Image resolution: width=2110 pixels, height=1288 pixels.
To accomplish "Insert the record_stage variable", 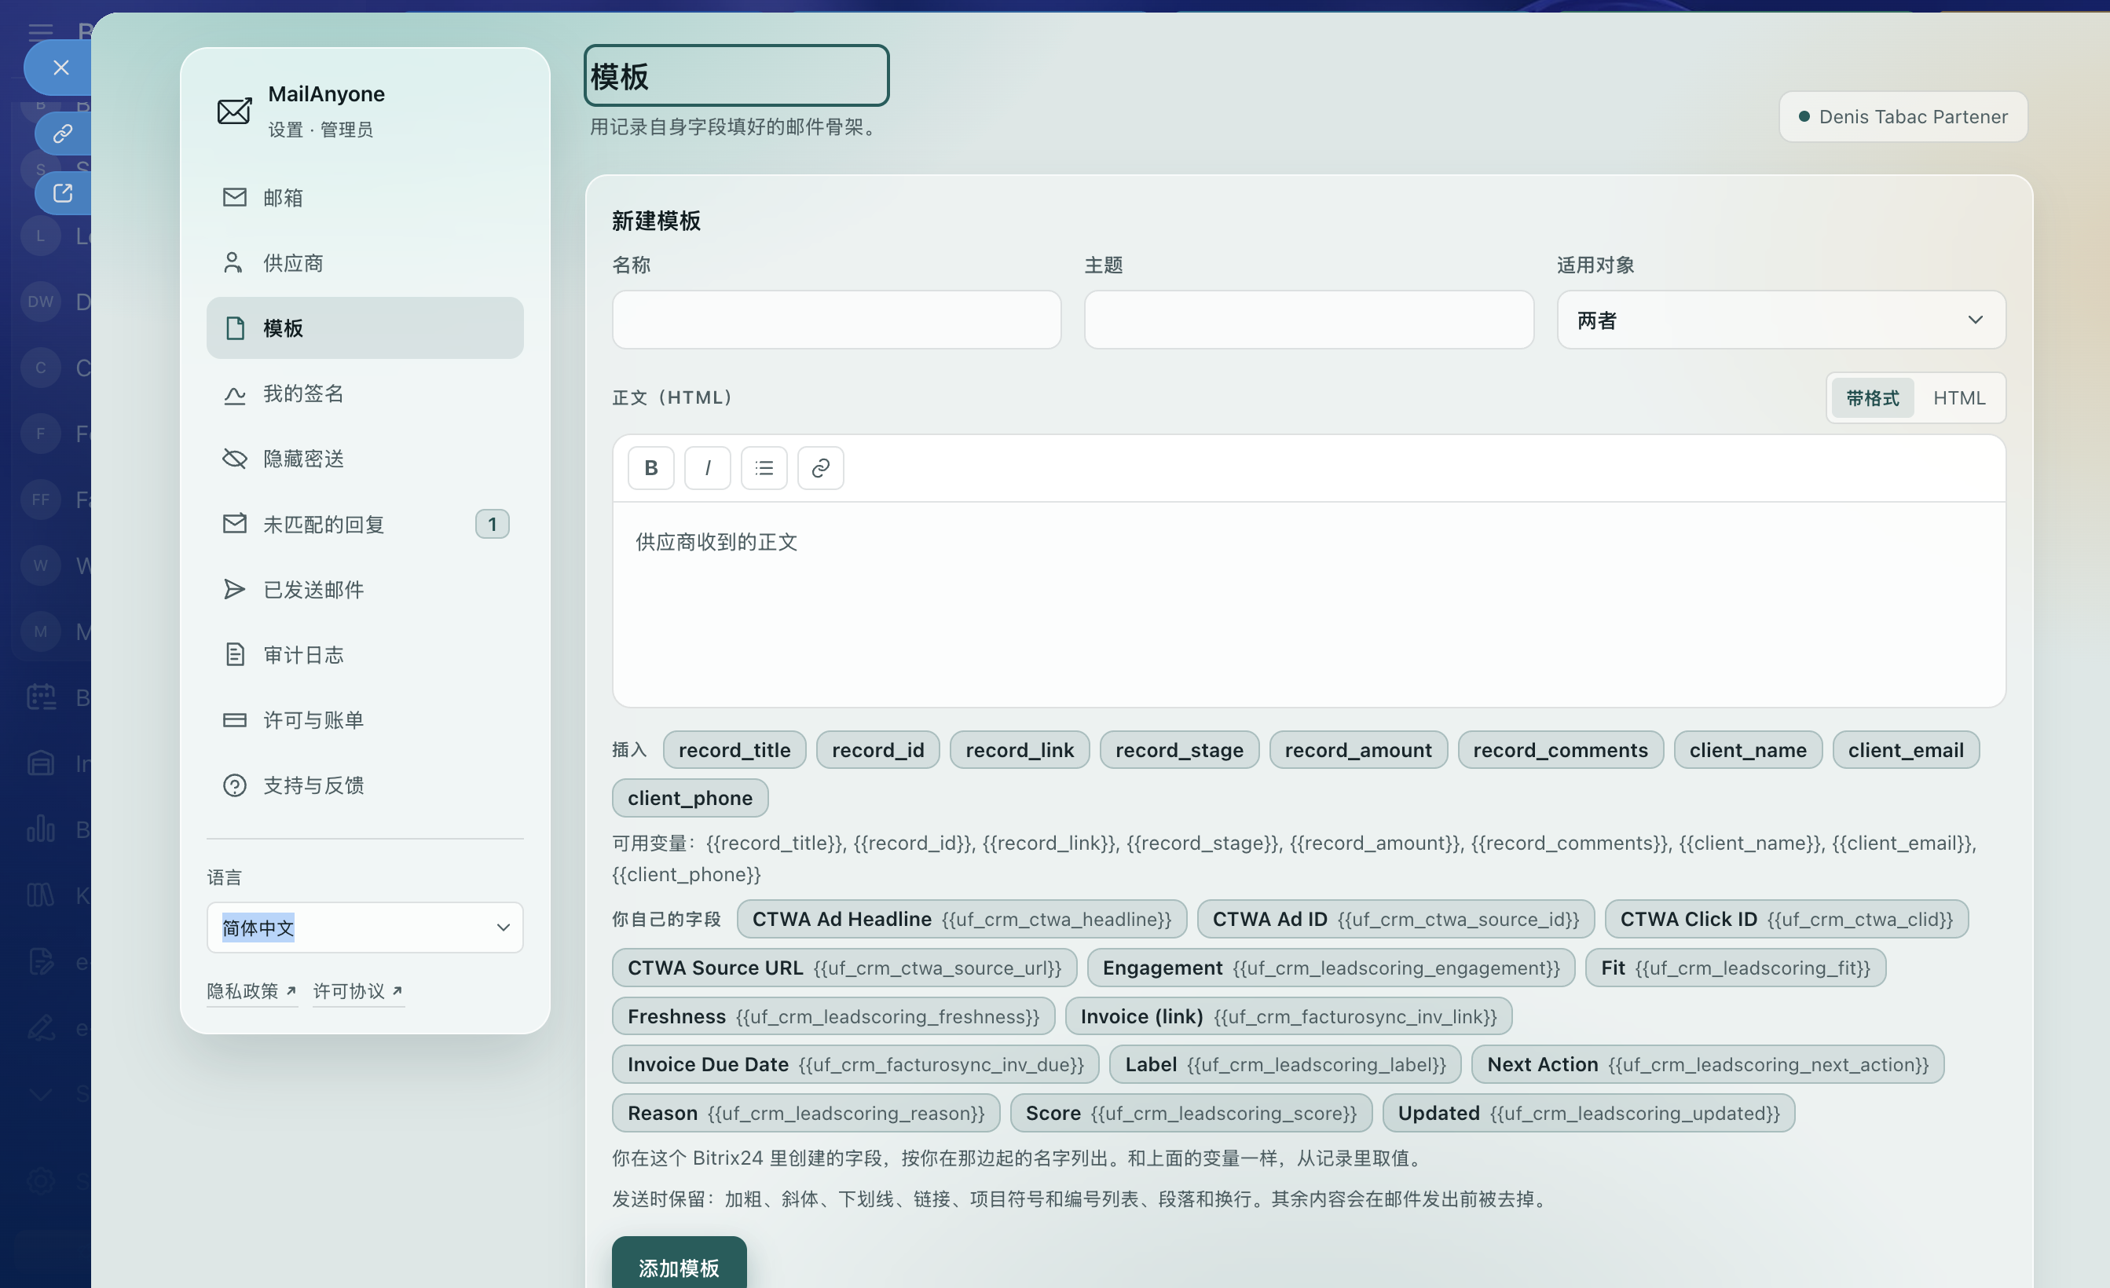I will click(x=1179, y=749).
